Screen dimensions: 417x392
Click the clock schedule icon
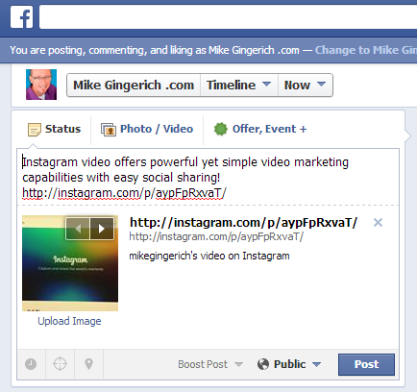pyautogui.click(x=31, y=364)
